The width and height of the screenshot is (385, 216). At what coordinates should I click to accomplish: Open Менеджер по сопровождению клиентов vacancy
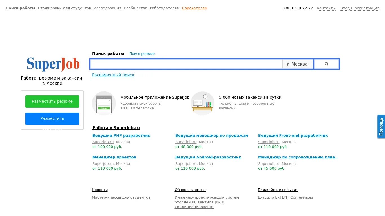(298, 157)
